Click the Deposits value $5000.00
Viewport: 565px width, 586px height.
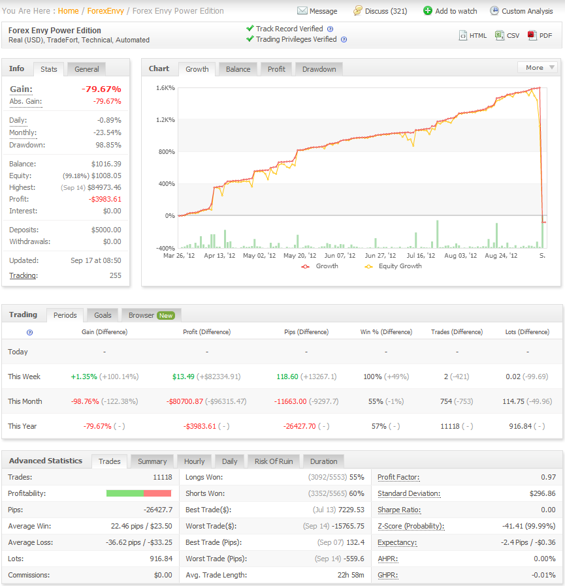pyautogui.click(x=106, y=230)
